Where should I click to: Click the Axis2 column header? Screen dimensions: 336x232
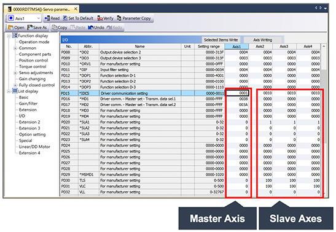click(260, 47)
